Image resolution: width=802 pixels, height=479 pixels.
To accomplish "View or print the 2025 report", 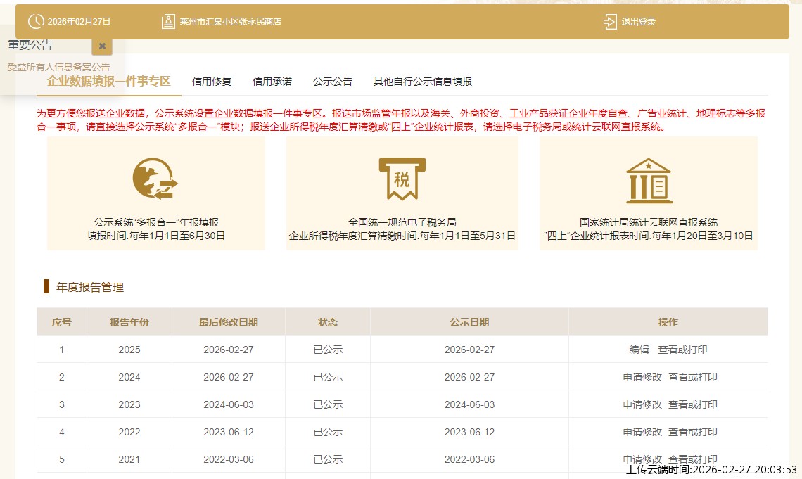I will click(x=682, y=350).
